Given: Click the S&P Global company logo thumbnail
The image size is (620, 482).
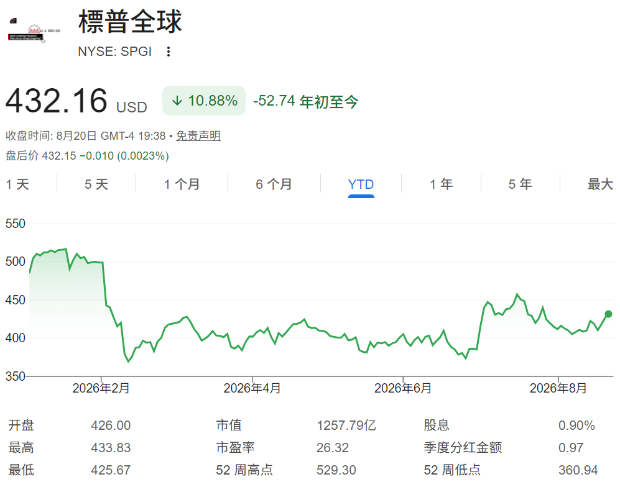Looking at the screenshot, I should tap(34, 31).
